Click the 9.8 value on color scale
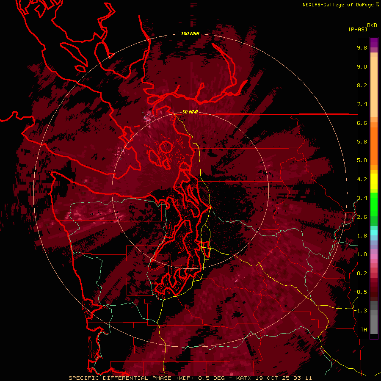The image size is (381, 381). click(362, 48)
